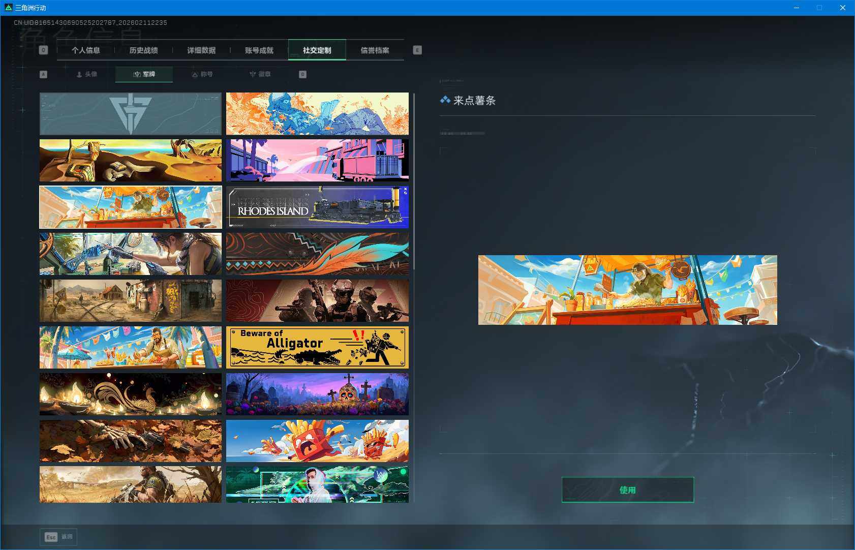
Task: Pick the dog tag with woman aiming blue weapon
Action: point(131,254)
